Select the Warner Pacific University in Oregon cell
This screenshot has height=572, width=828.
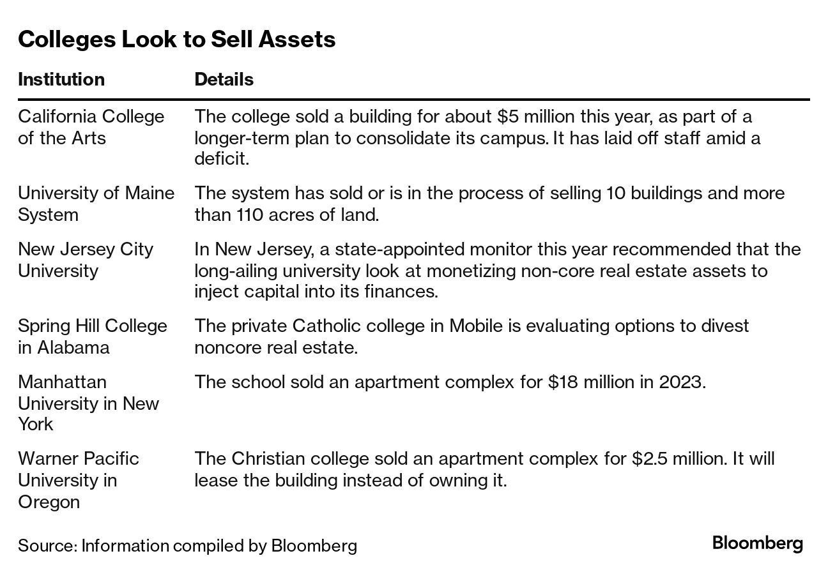(x=78, y=479)
